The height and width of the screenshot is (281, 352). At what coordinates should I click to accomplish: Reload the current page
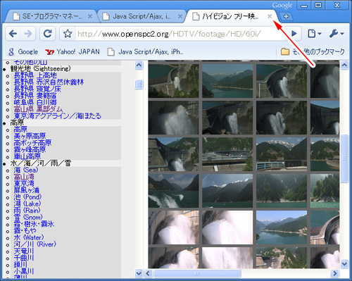(x=48, y=34)
